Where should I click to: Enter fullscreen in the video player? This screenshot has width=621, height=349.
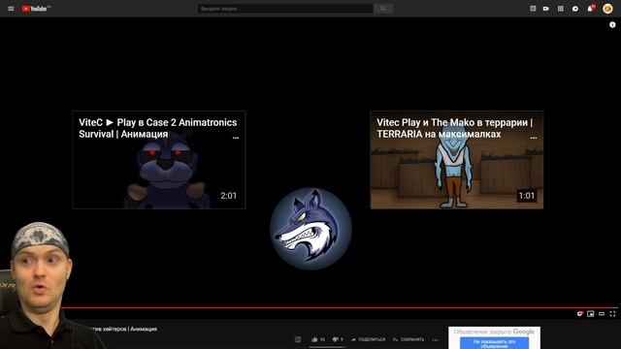coord(612,314)
